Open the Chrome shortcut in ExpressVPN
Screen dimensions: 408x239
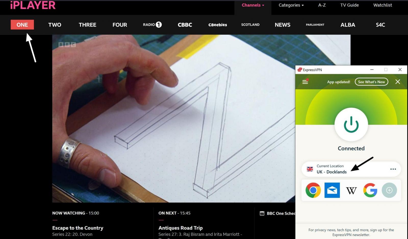tap(313, 190)
